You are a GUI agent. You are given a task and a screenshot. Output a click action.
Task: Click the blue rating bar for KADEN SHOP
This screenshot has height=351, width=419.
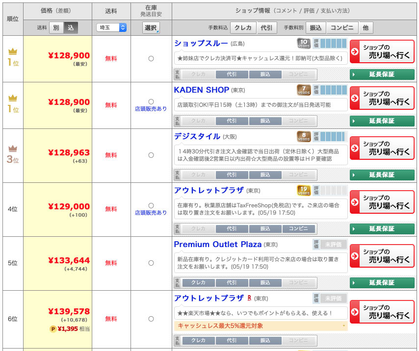point(333,90)
